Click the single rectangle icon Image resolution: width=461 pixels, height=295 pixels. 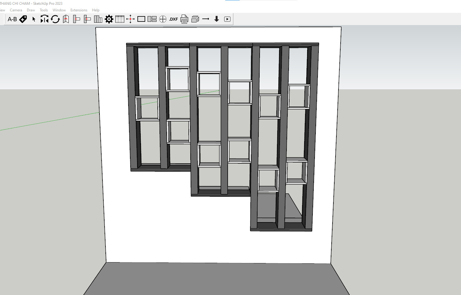(141, 19)
